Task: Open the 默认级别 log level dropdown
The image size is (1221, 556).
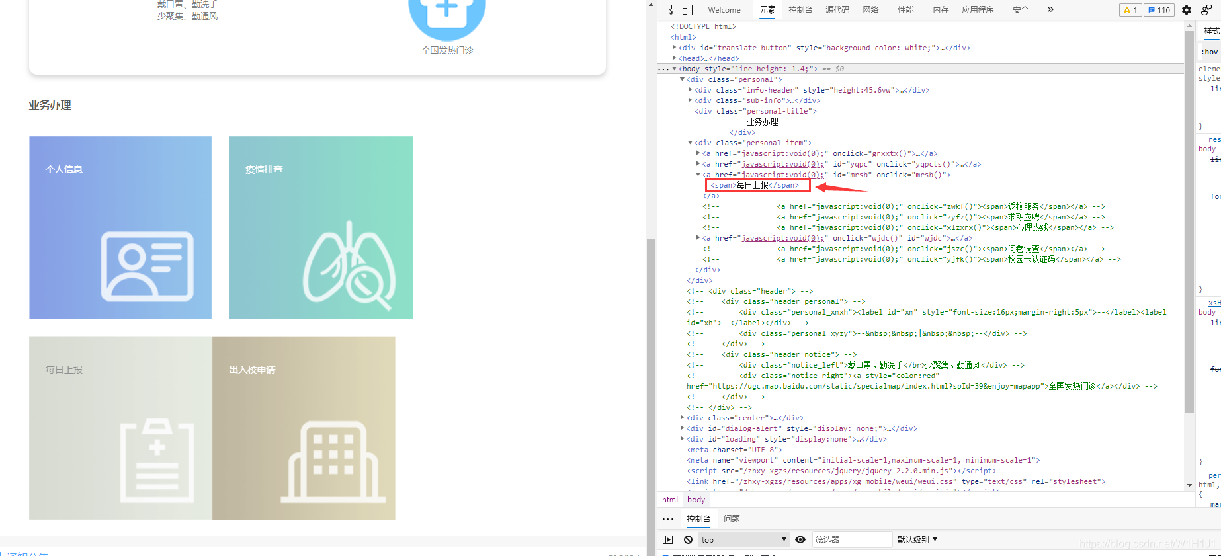Action: (x=917, y=539)
